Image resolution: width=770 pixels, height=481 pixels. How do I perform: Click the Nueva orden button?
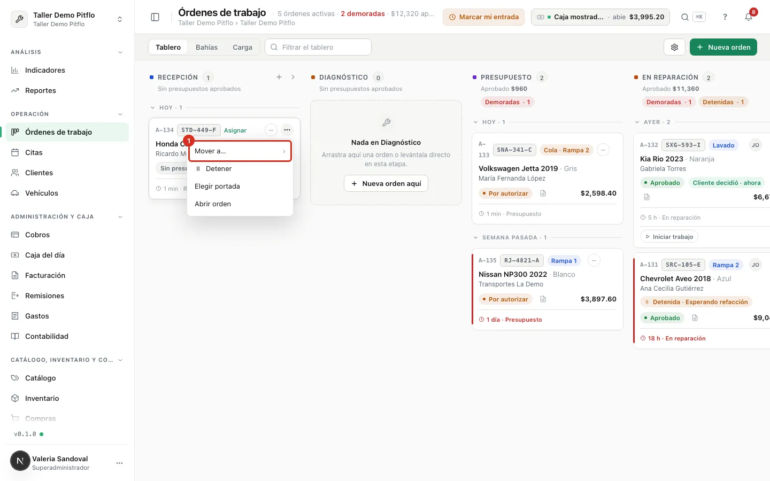click(x=723, y=47)
